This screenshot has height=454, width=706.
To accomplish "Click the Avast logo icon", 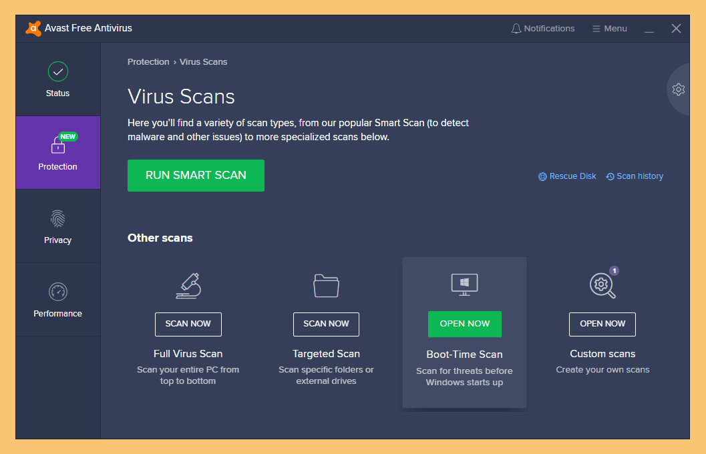I will click(x=33, y=28).
